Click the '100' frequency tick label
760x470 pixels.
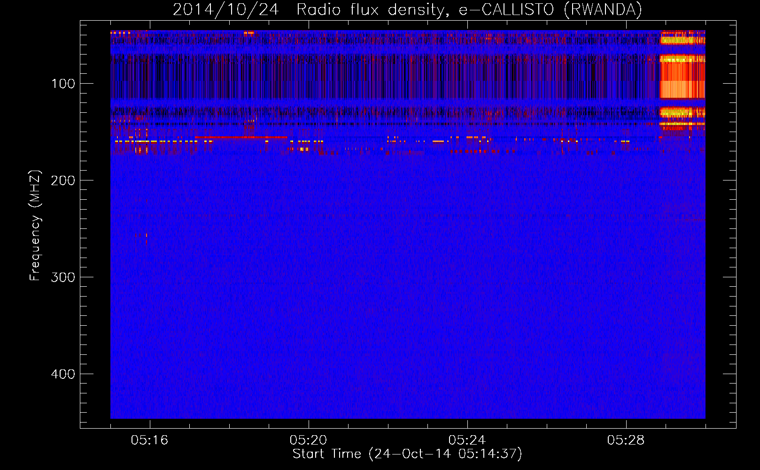point(63,84)
